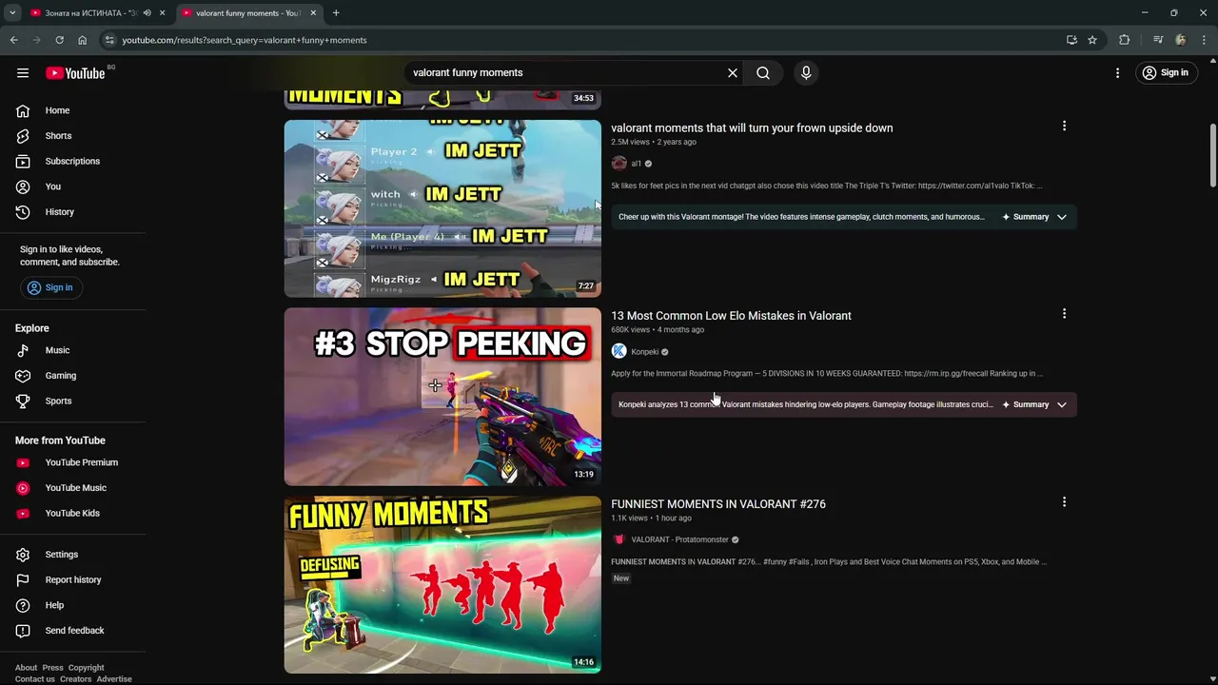Open the al1 channel name link
Viewport: 1218px width, 685px height.
click(636, 164)
